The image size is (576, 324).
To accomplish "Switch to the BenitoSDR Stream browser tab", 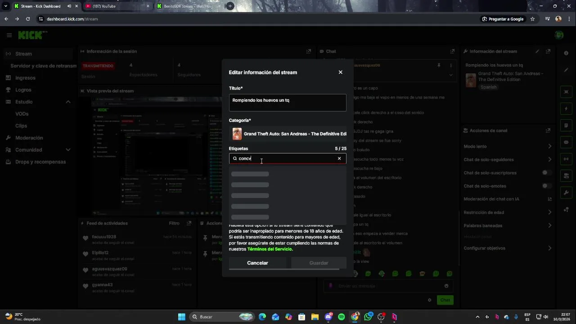I will tap(189, 6).
